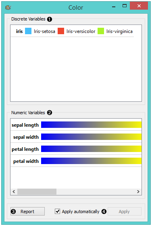Select the petal width variable label
Image resolution: width=152 pixels, height=226 pixels.
[26, 161]
